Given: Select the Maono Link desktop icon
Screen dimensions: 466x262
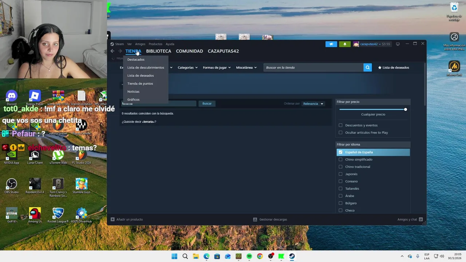Looking at the screenshot, I should click(454, 68).
